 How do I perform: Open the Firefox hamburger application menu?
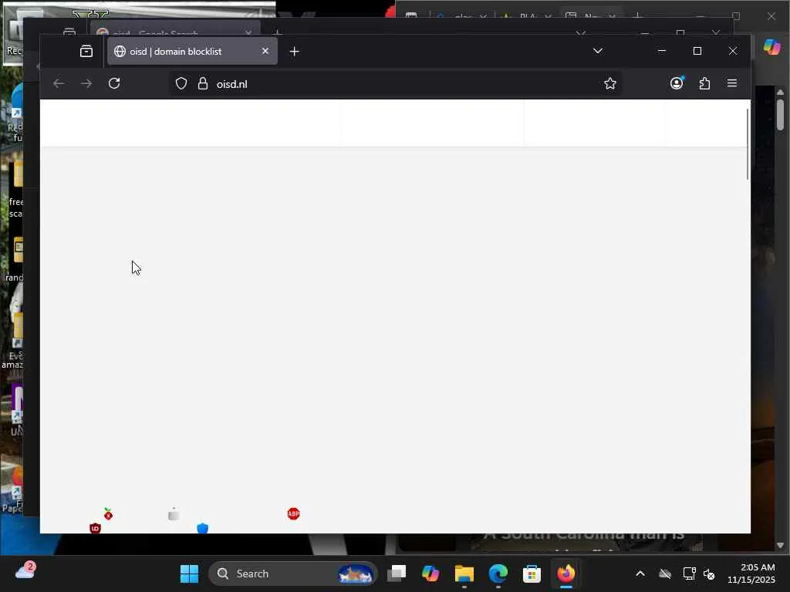(732, 83)
